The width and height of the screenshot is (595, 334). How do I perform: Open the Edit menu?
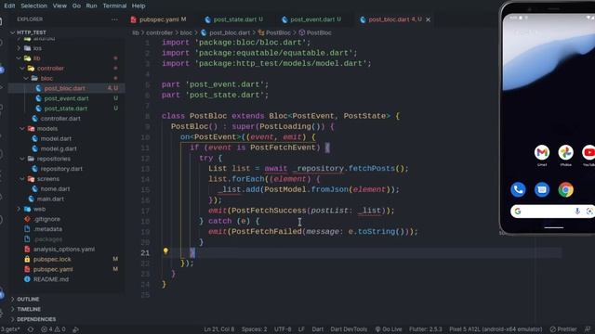click(x=9, y=6)
